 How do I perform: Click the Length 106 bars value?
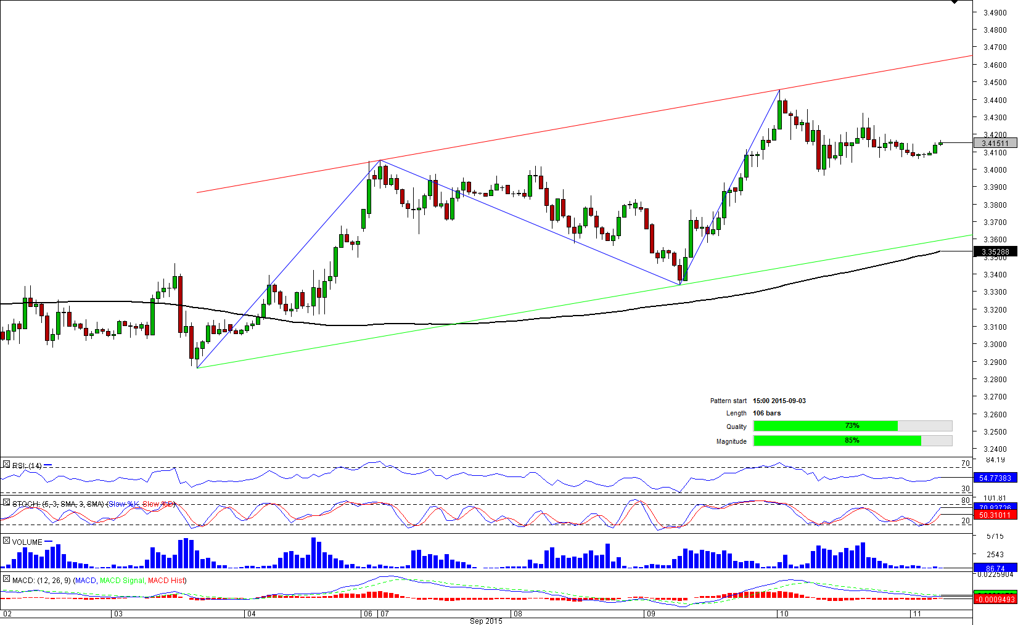tap(766, 413)
